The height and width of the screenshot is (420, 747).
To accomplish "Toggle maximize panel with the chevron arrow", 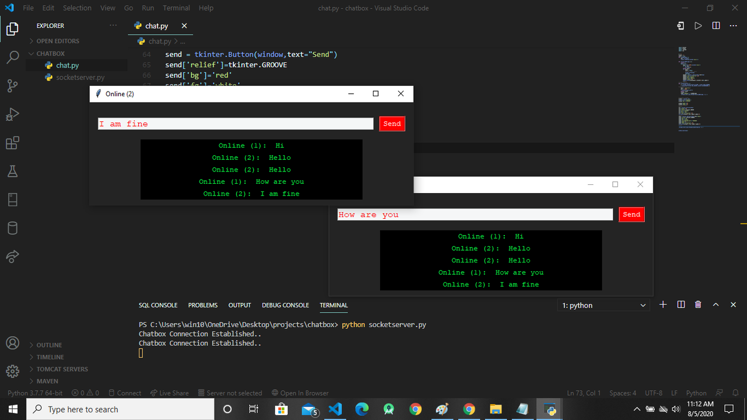I will [x=715, y=304].
